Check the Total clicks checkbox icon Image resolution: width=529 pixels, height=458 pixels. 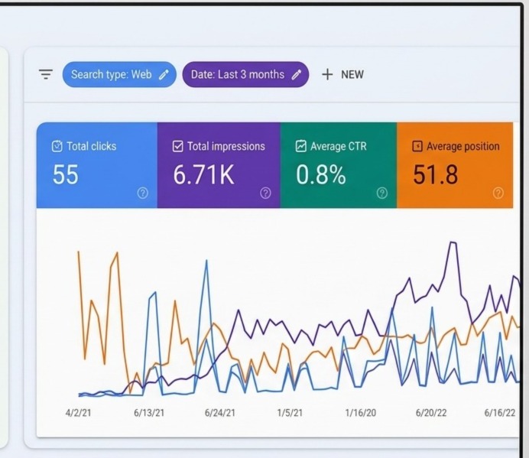[57, 147]
